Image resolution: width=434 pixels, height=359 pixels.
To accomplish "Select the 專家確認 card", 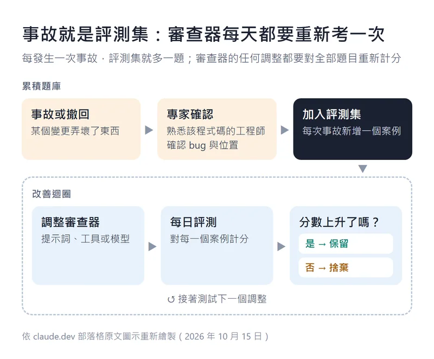I will coord(216,129).
